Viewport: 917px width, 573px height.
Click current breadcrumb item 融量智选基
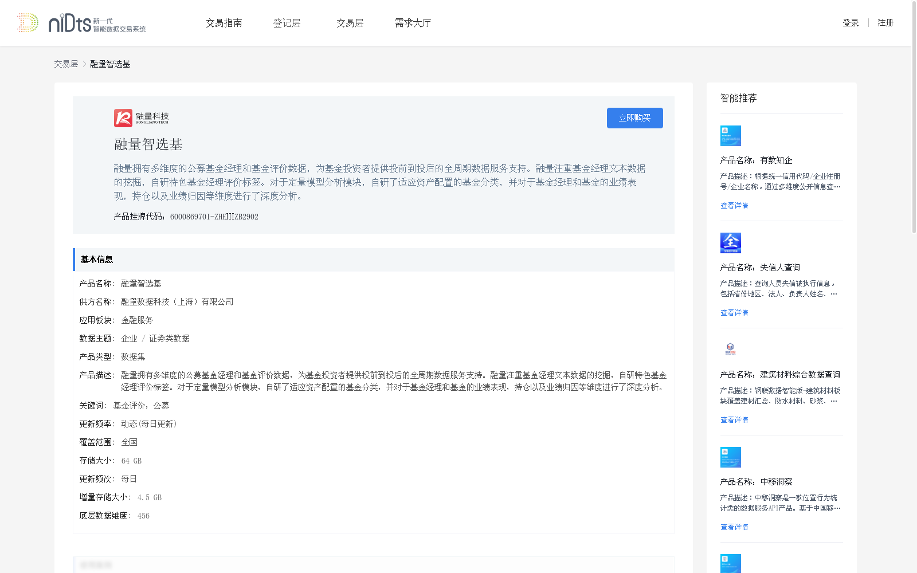[x=110, y=64]
